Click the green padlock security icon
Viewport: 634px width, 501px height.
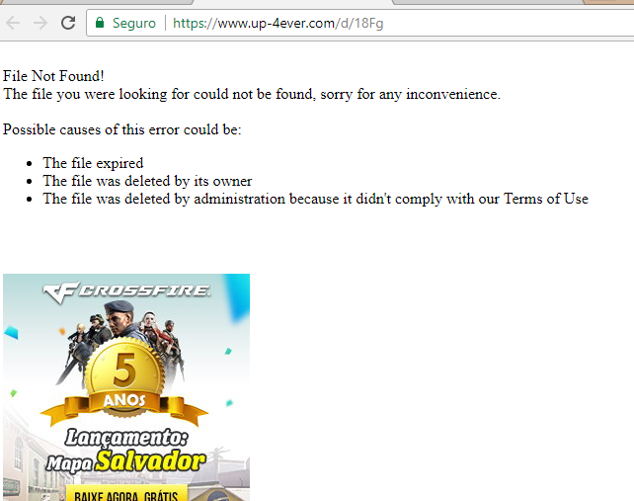(99, 23)
